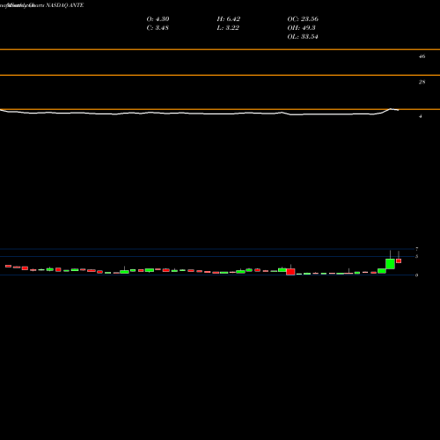Image resolution: width=440 pixels, height=440 pixels.
Task: Select the close price value C: 3.48
Action: (158, 28)
